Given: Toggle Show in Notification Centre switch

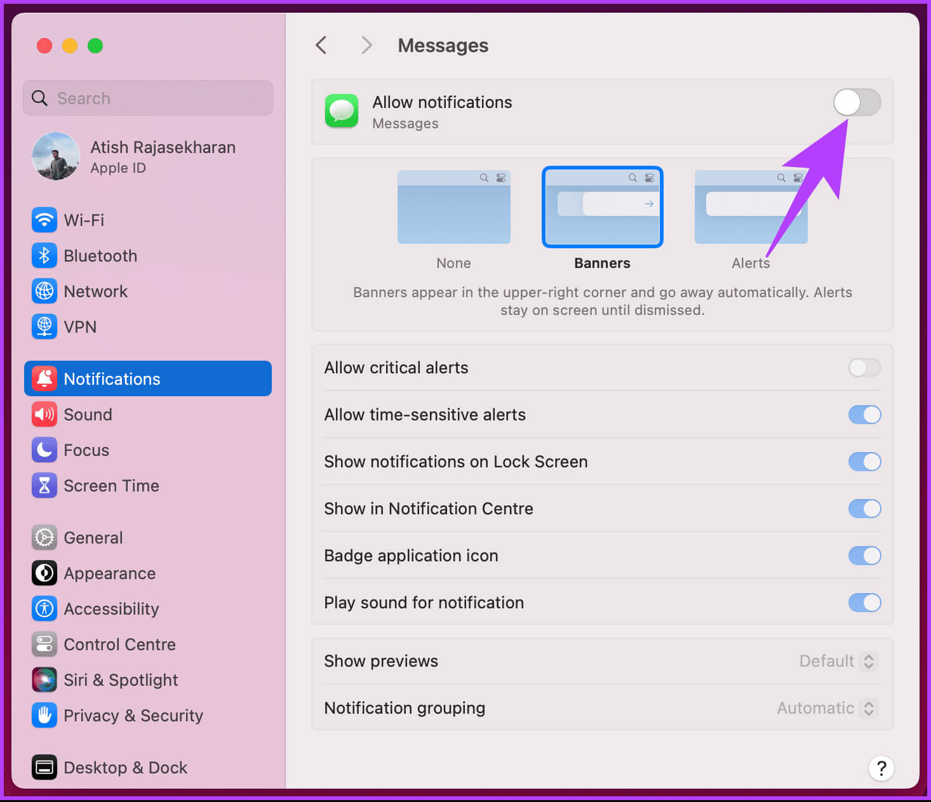Looking at the screenshot, I should [865, 509].
